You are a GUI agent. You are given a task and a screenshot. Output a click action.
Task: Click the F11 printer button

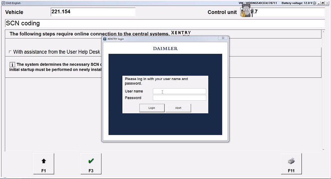pyautogui.click(x=291, y=164)
